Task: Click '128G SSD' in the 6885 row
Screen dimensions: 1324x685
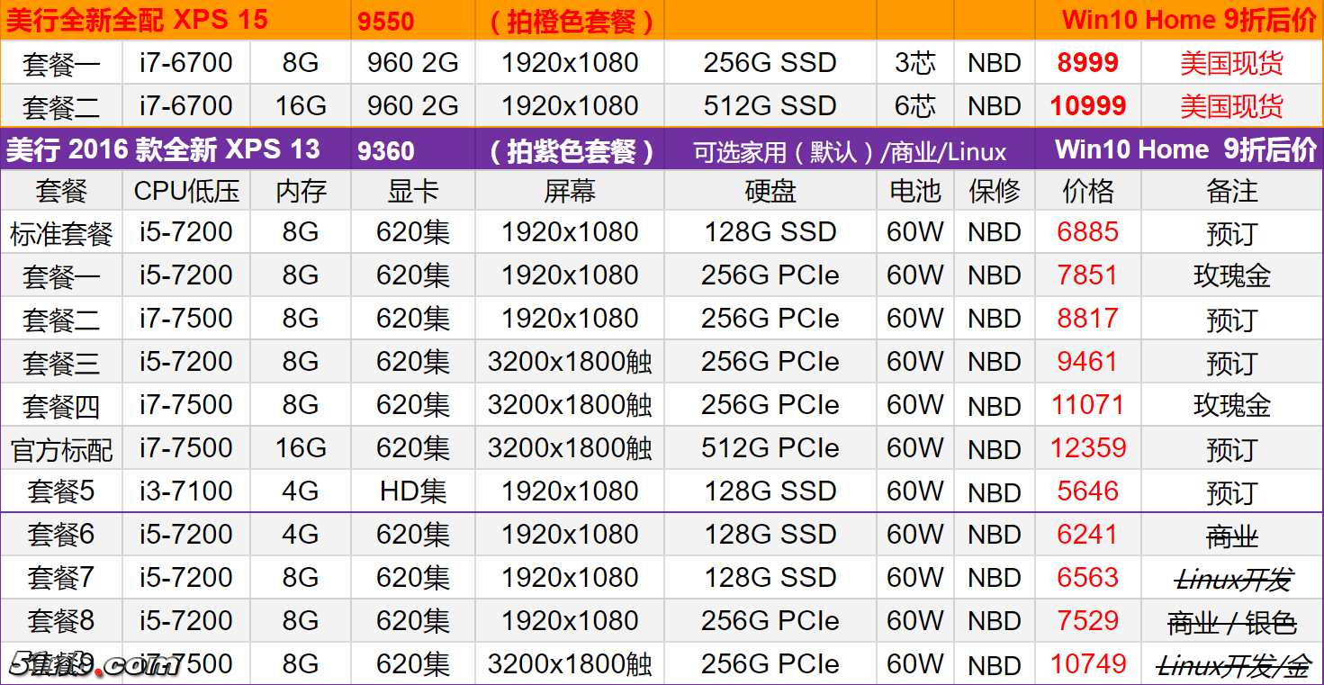Action: (x=770, y=232)
